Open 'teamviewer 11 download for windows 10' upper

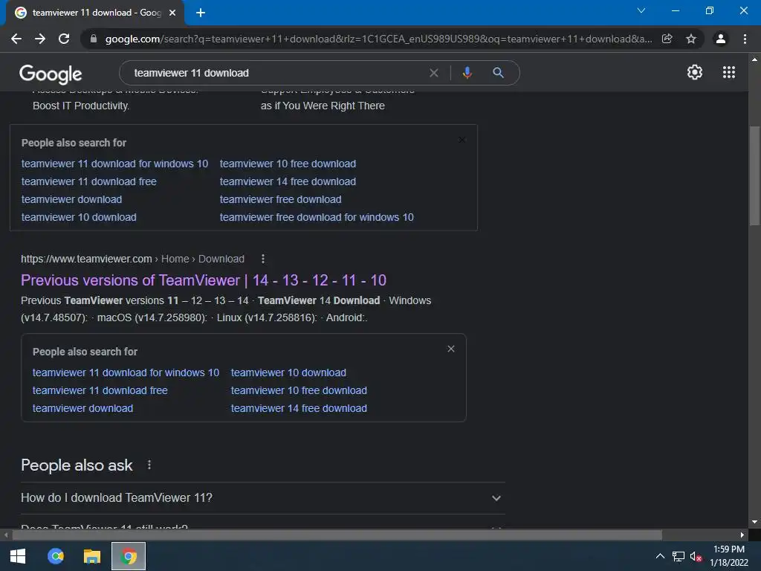[x=114, y=164]
